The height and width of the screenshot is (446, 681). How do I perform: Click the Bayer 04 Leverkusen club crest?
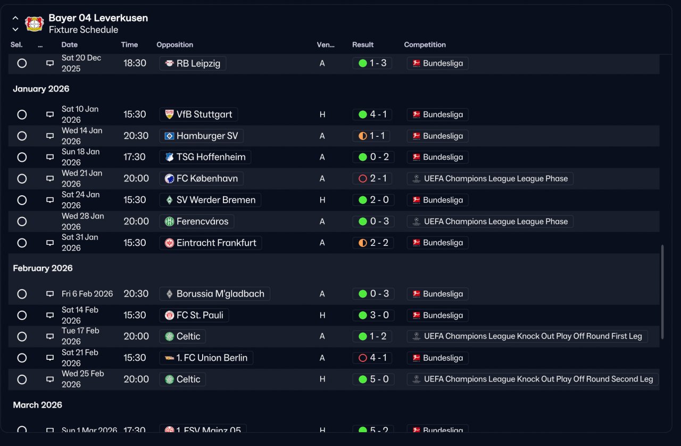point(35,24)
